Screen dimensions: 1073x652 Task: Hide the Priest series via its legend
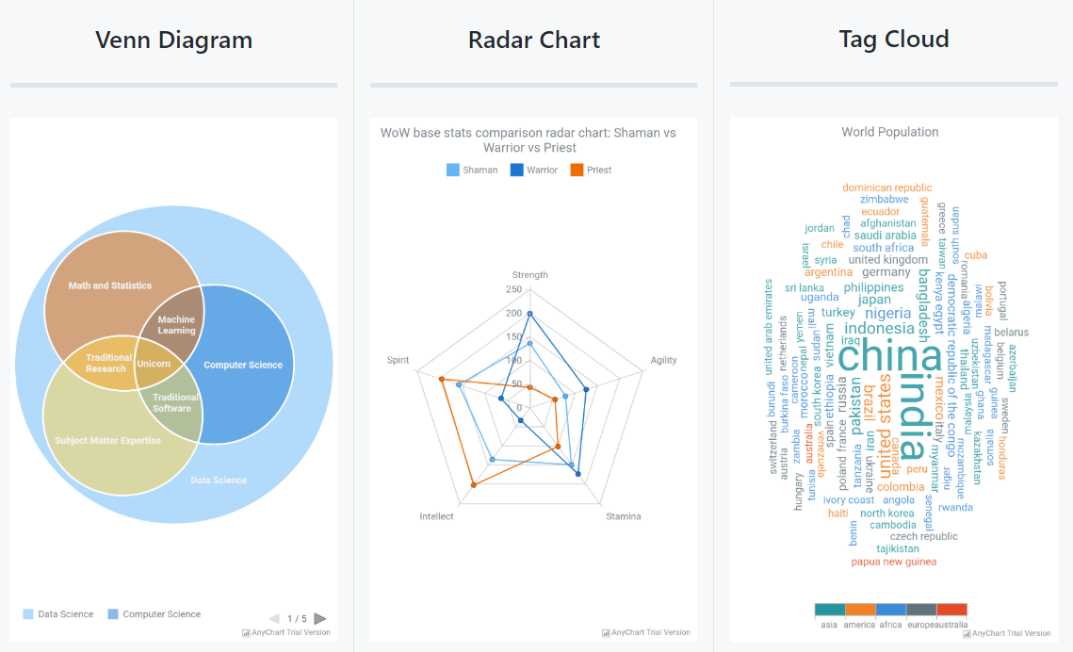point(577,171)
